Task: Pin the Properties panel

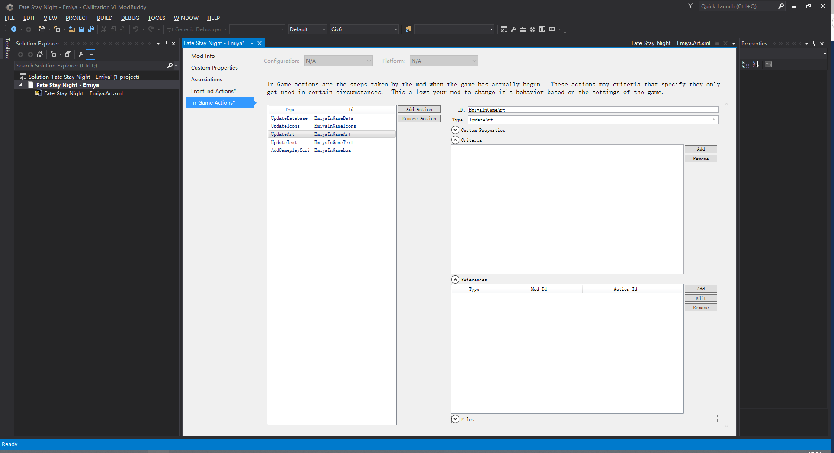Action: (x=814, y=44)
